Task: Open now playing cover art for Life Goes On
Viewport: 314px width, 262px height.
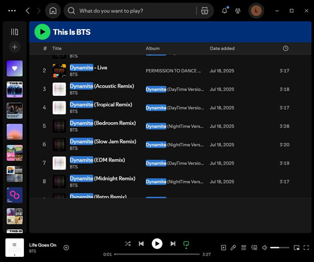Action: pos(15,248)
